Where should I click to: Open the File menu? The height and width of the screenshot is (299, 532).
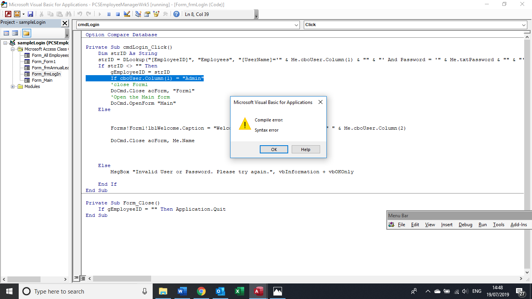tap(402, 225)
